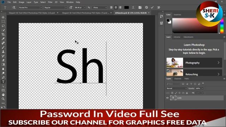
Task: Select the Rectangular Marquee tool
Action: (3, 22)
